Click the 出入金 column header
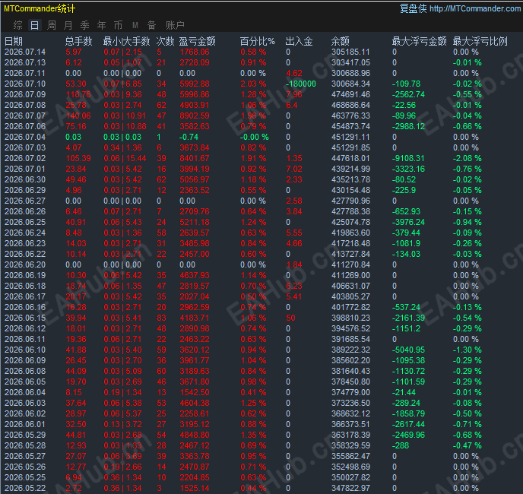523x494 pixels. point(300,41)
